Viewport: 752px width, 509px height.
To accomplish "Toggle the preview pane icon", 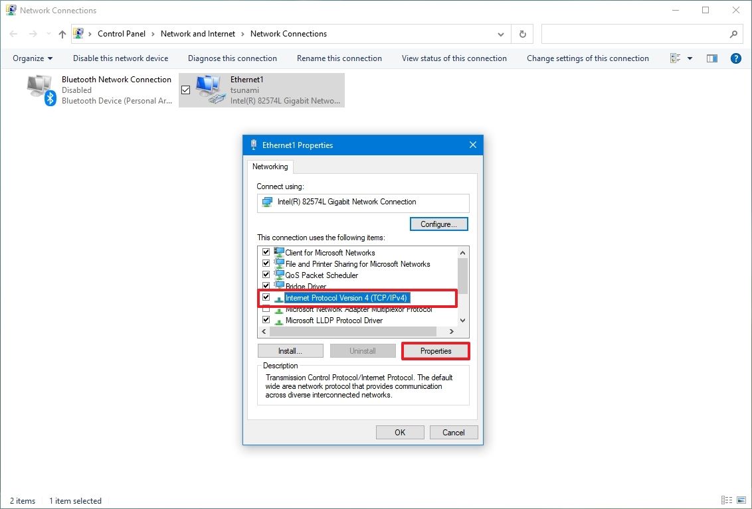I will coord(711,58).
